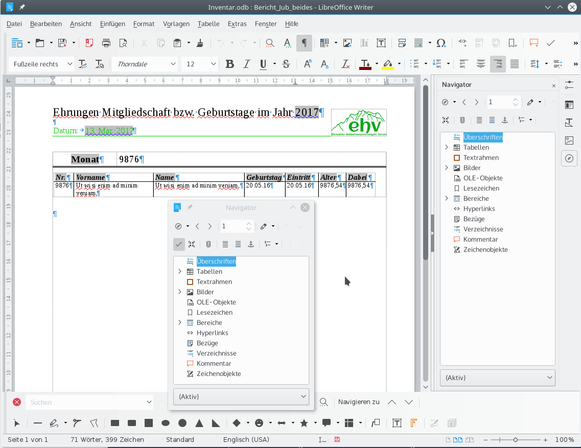Viewport: 581px width, 448px height.
Task: Open the Tabelle menu
Action: pos(208,24)
